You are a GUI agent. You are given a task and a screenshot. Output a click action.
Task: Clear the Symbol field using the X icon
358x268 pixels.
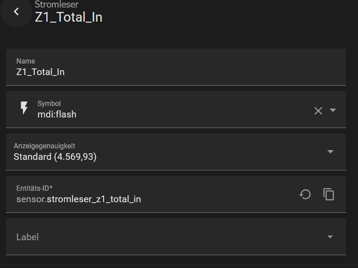318,110
